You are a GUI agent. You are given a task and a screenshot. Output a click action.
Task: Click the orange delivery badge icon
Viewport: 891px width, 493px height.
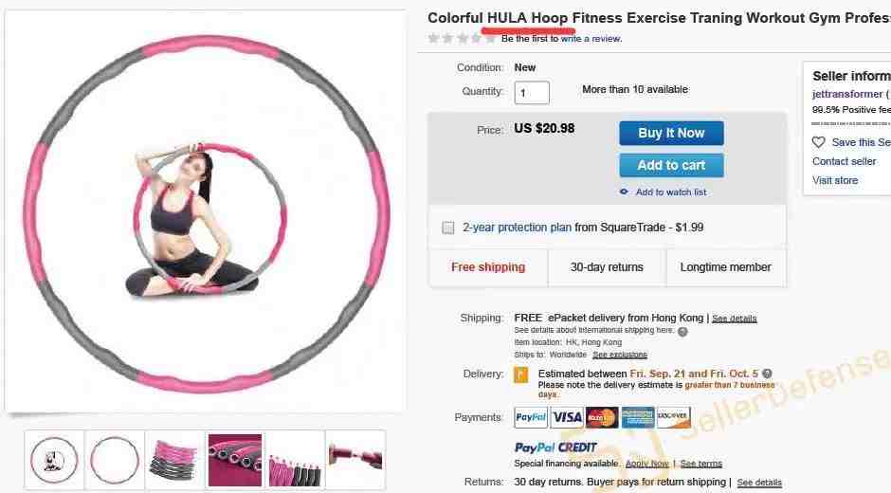(521, 374)
